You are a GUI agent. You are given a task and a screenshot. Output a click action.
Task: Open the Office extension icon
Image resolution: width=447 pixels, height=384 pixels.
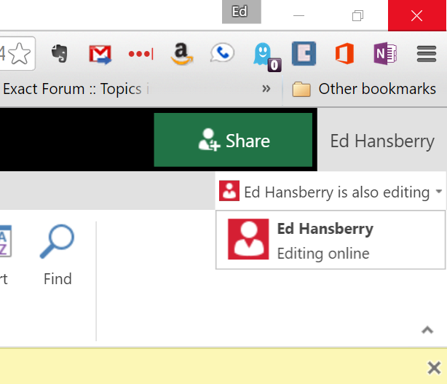point(344,53)
